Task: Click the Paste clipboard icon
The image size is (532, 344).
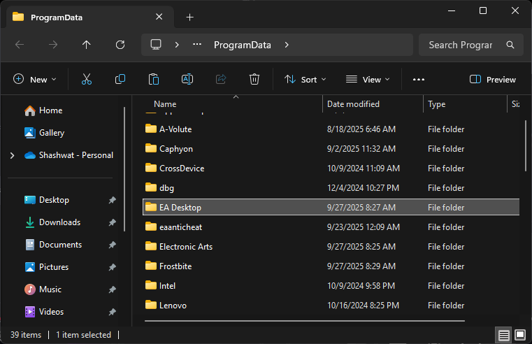Action: point(154,80)
